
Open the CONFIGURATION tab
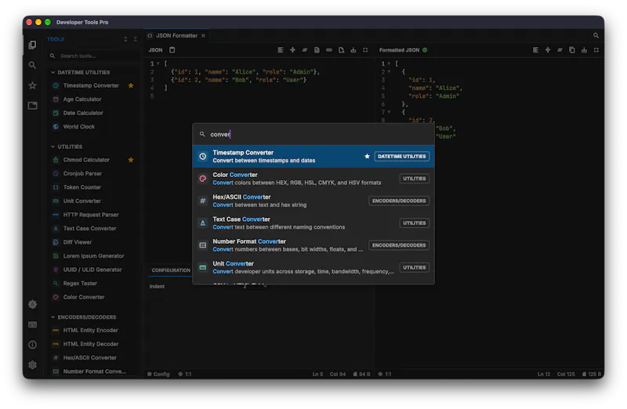[171, 270]
